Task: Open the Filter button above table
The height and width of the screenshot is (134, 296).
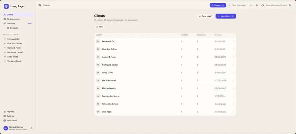Action: [x=100, y=27]
